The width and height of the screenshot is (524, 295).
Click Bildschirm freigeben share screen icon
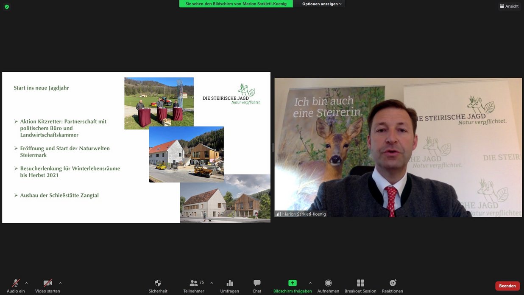tap(292, 283)
